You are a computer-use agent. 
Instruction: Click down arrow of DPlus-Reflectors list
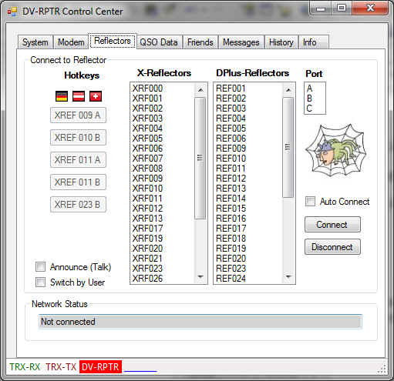pos(288,277)
